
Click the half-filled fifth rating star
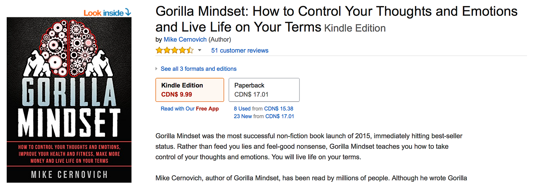point(190,50)
